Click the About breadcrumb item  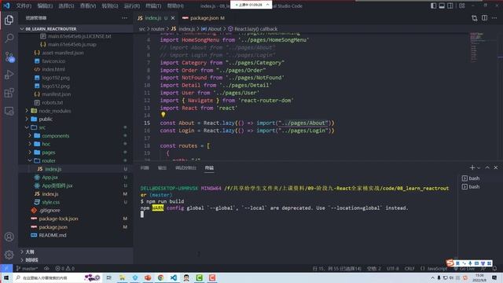coord(211,29)
